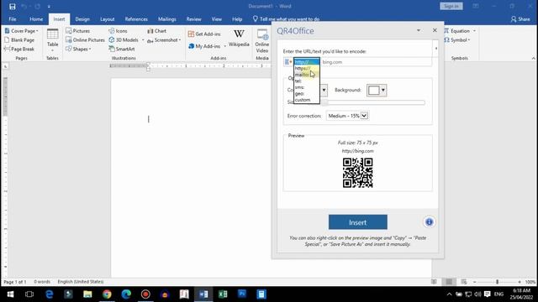Image resolution: width=538 pixels, height=302 pixels.
Task: Insert a Page Break
Action: click(19, 49)
